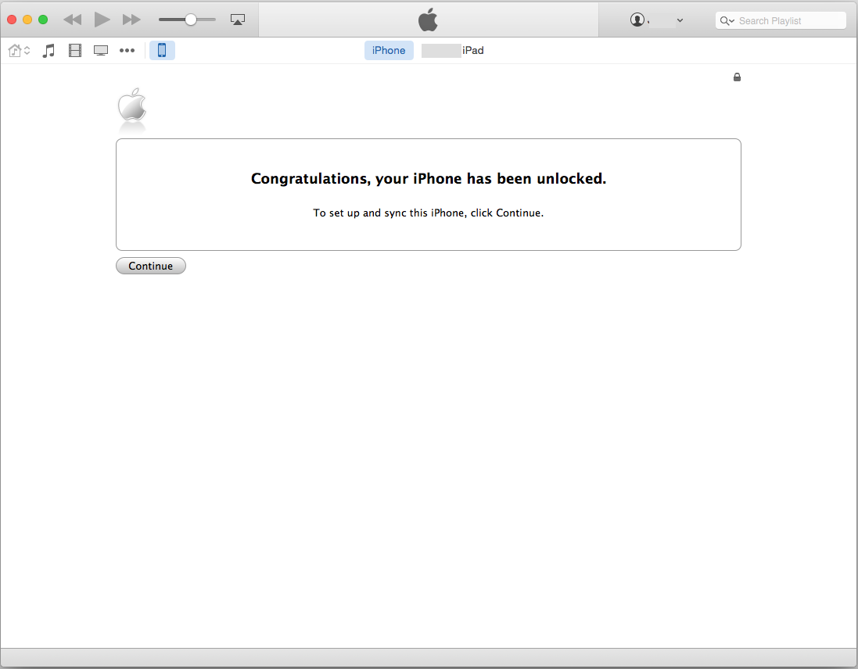Click the padlock security icon
The height and width of the screenshot is (669, 858).
click(737, 77)
